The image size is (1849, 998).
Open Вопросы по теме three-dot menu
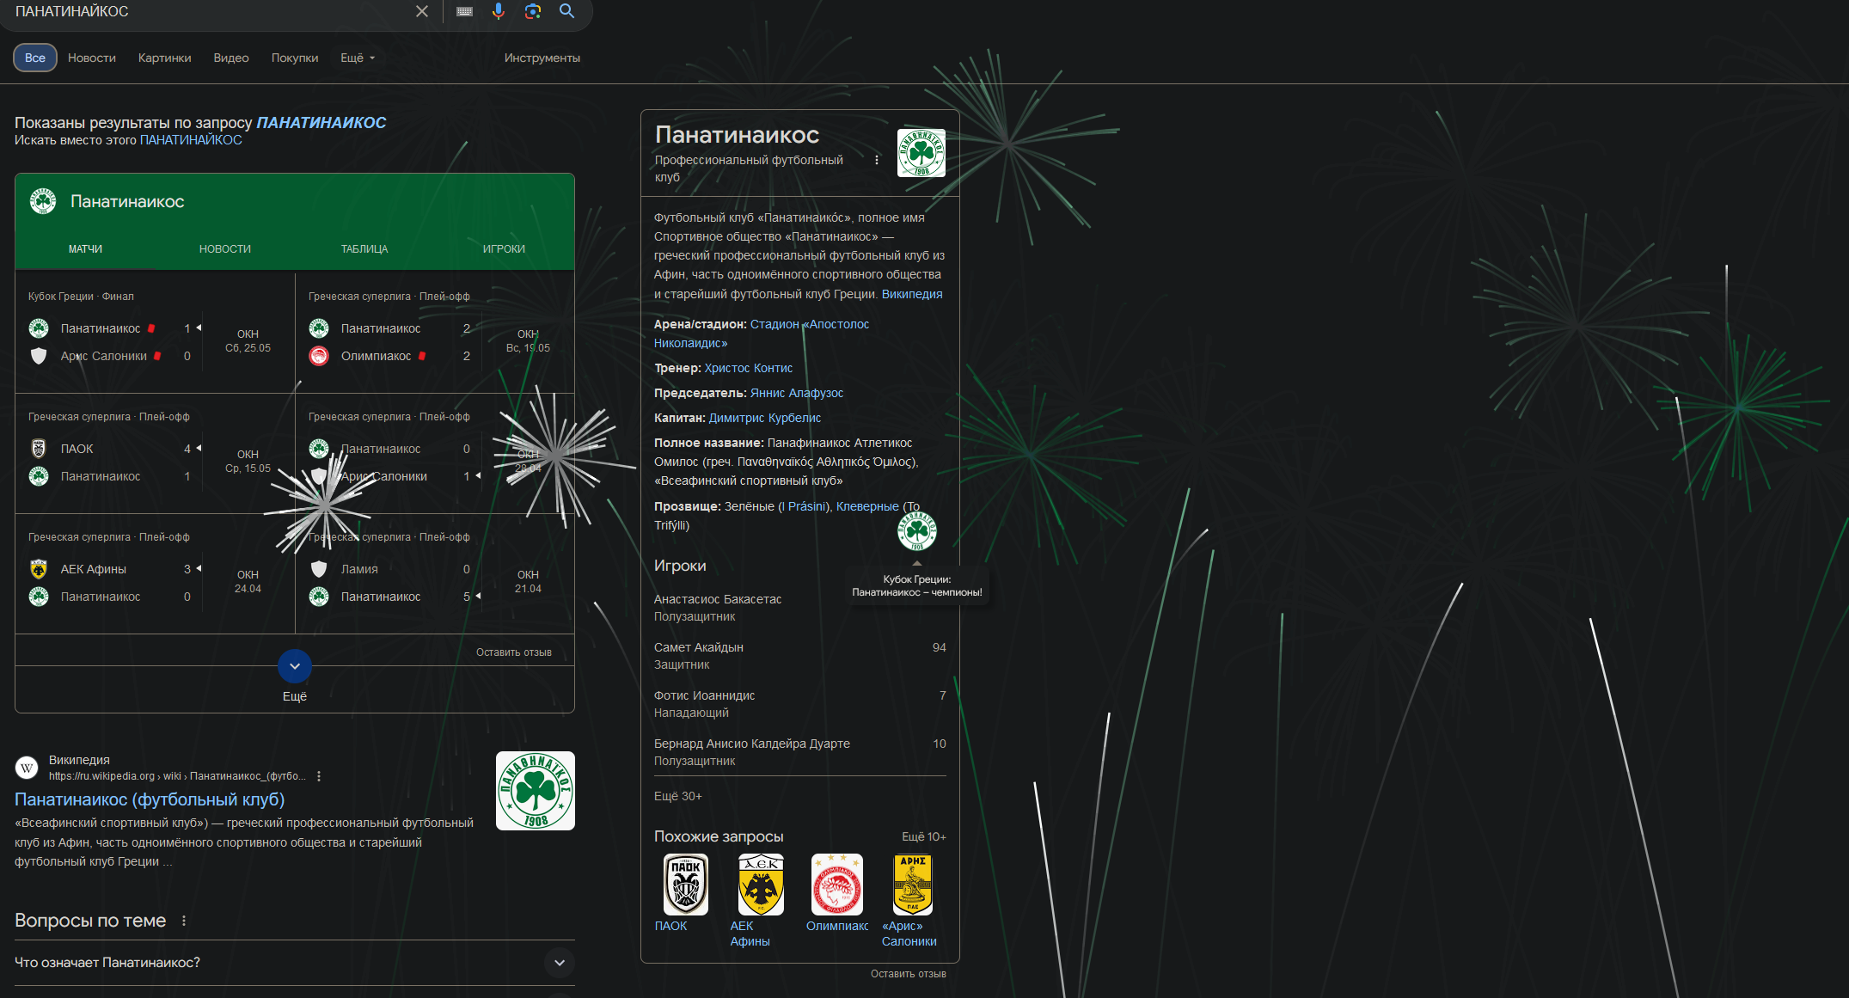tap(184, 921)
